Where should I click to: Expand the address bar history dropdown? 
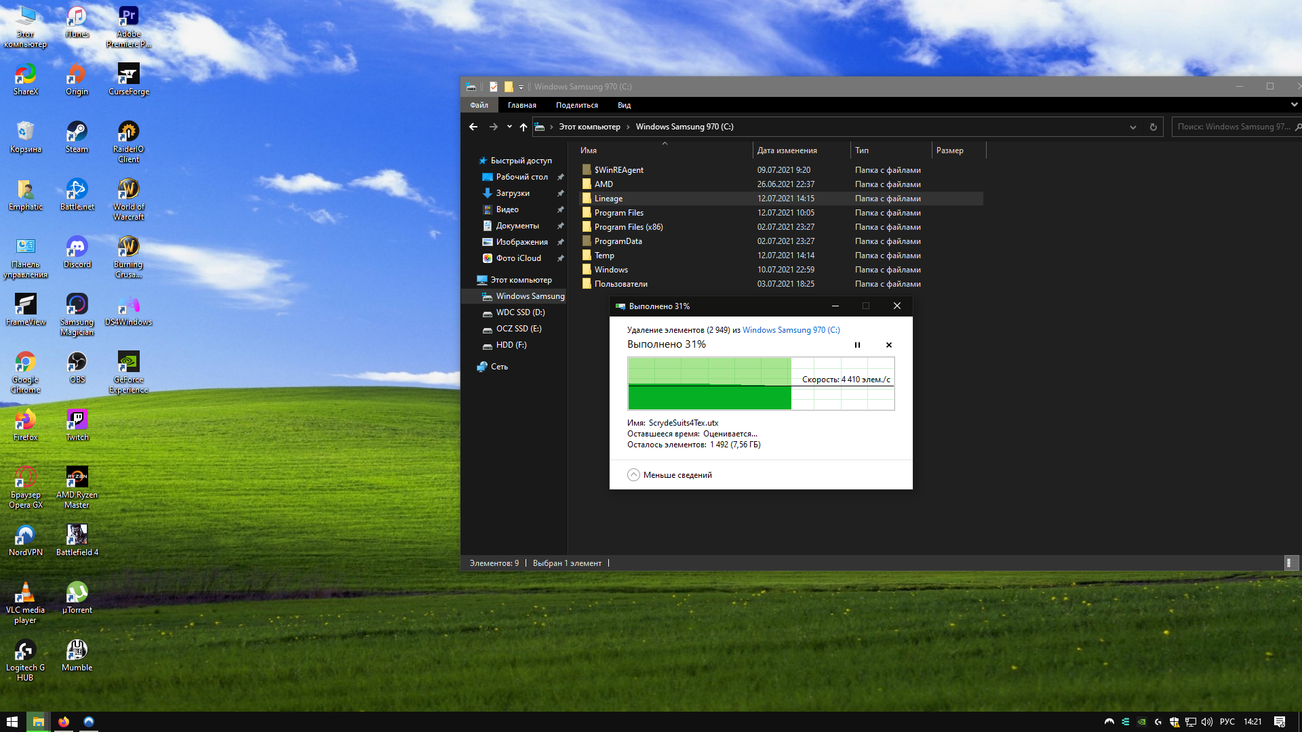pos(1132,127)
